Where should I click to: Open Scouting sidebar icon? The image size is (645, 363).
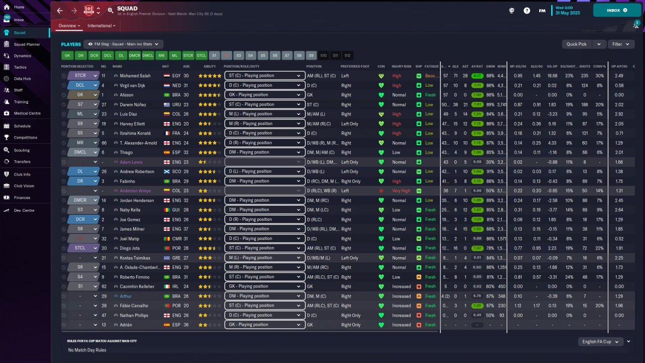pos(7,150)
